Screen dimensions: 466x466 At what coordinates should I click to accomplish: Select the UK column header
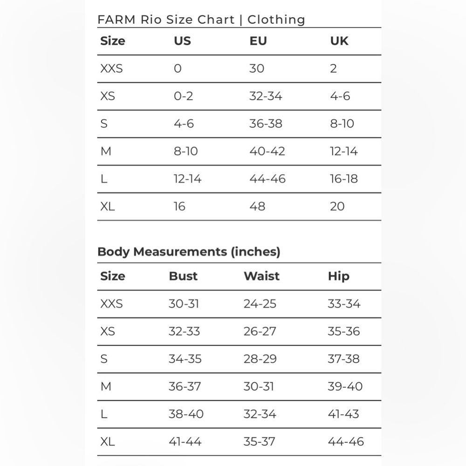tap(339, 41)
